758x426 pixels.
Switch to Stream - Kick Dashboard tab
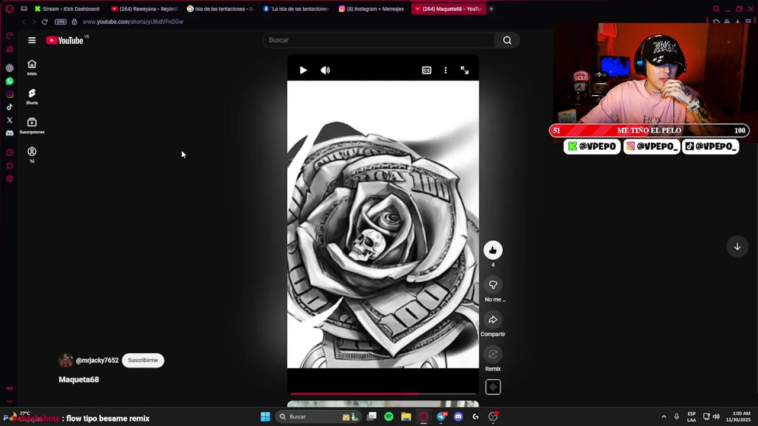(67, 9)
